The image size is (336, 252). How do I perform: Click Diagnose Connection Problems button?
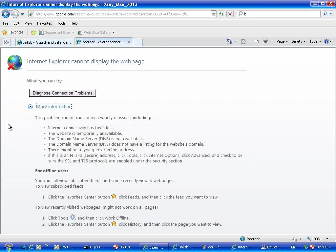63,93
